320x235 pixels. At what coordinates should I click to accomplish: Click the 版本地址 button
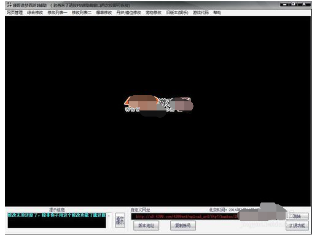click(146, 226)
